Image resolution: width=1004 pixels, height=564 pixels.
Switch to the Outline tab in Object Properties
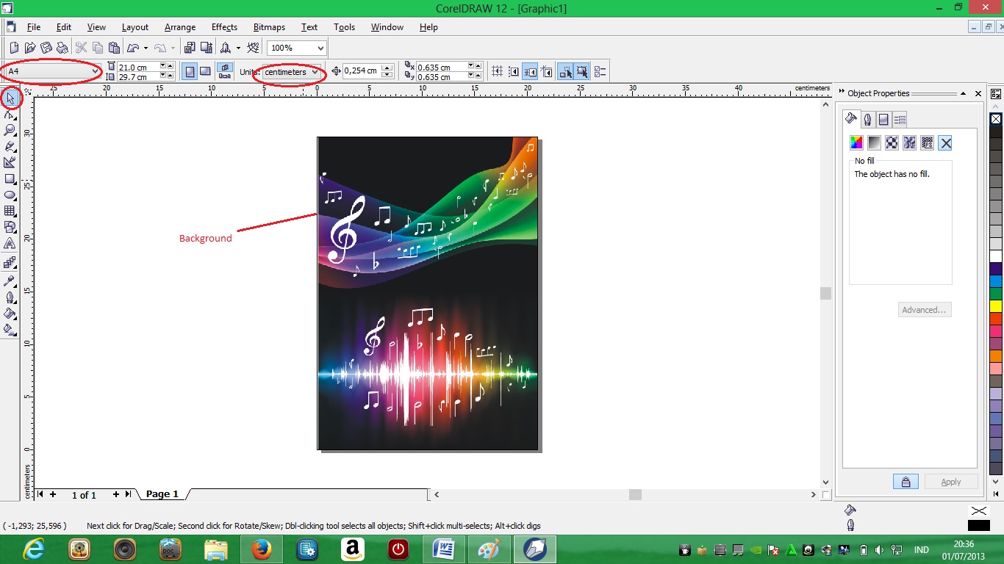[867, 119]
